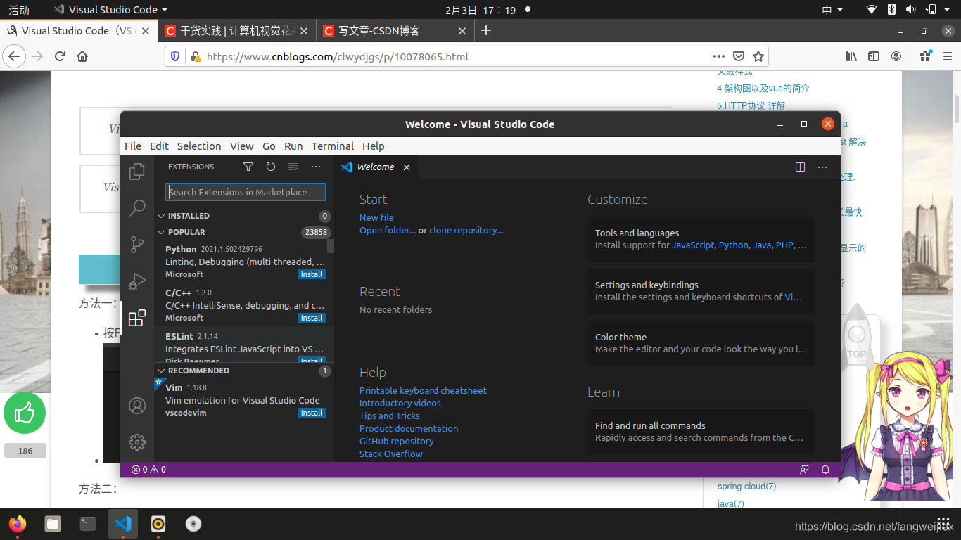Viewport: 961px width, 540px height.
Task: Close the Welcome editor tab
Action: click(x=407, y=167)
